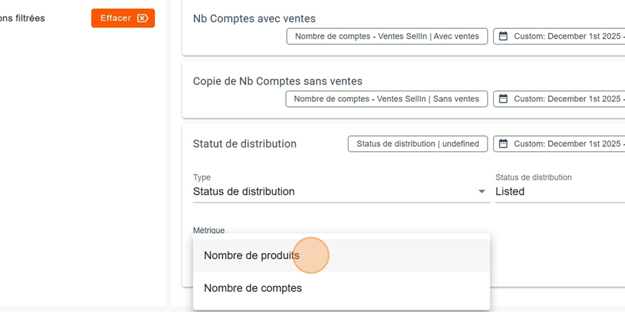Viewport: 625px width, 312px height.
Task: Select Nombre de produits from the list
Action: [251, 256]
